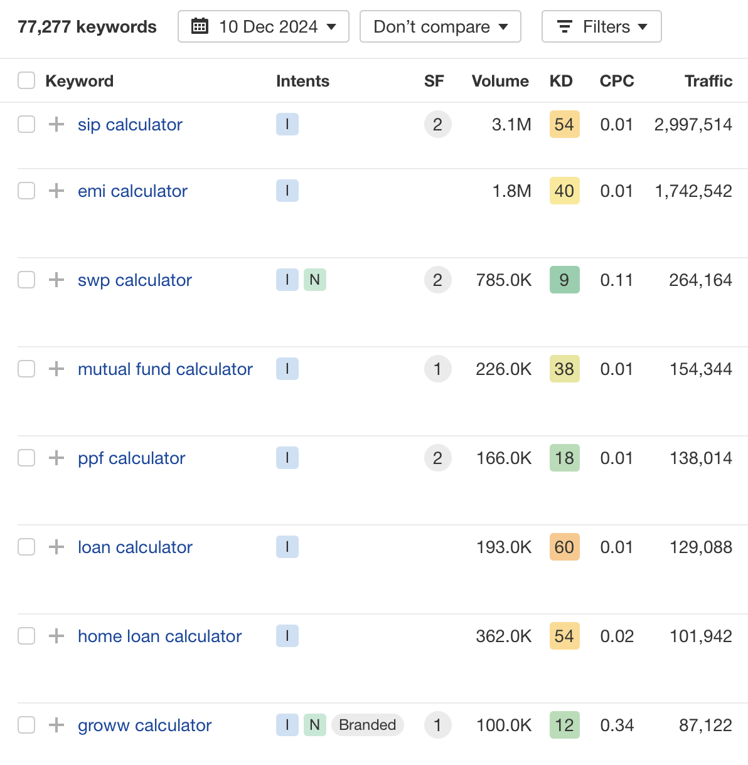The height and width of the screenshot is (765, 748).
Task: Check the checkbox for the "groww calculator" row
Action: [x=26, y=725]
